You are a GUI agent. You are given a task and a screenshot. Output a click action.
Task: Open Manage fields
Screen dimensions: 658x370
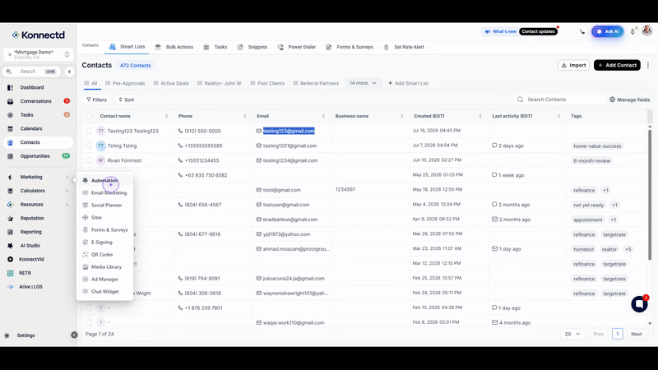point(629,99)
